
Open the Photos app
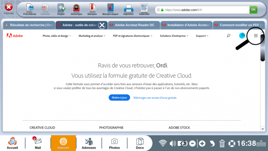114,143
